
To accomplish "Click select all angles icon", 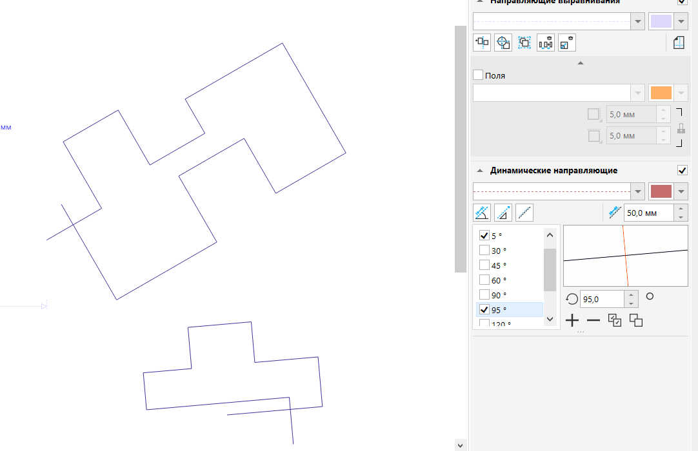I will tap(615, 320).
